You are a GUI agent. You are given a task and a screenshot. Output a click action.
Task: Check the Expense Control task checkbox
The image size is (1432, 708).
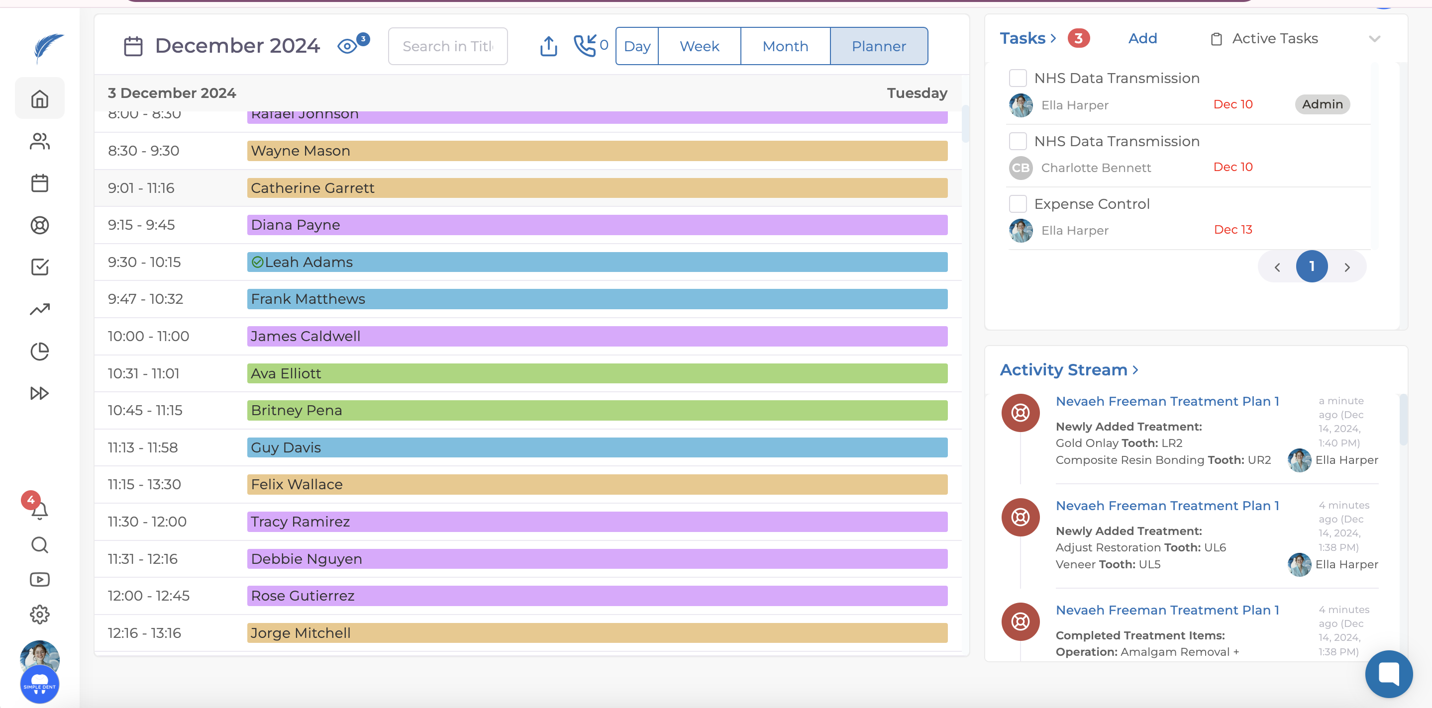[x=1018, y=204]
